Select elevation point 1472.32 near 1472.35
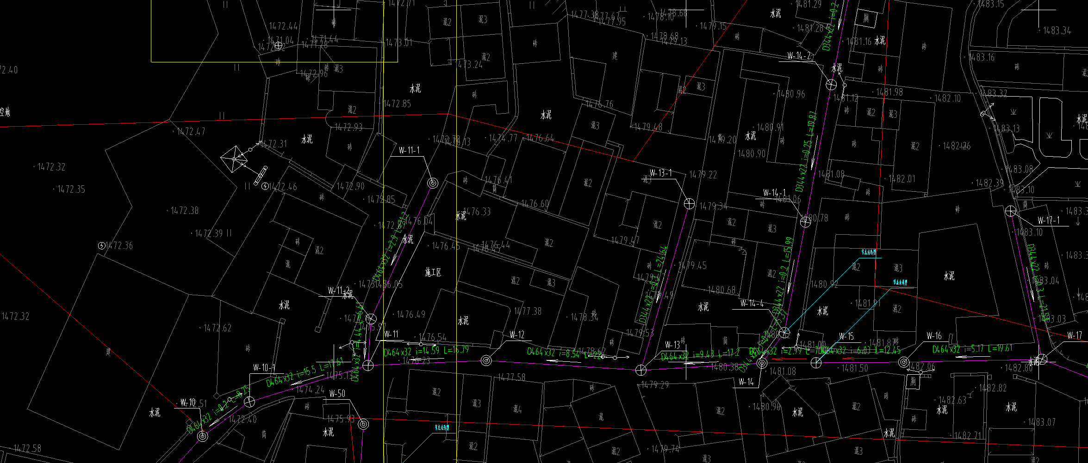1088x463 pixels. tap(51, 167)
